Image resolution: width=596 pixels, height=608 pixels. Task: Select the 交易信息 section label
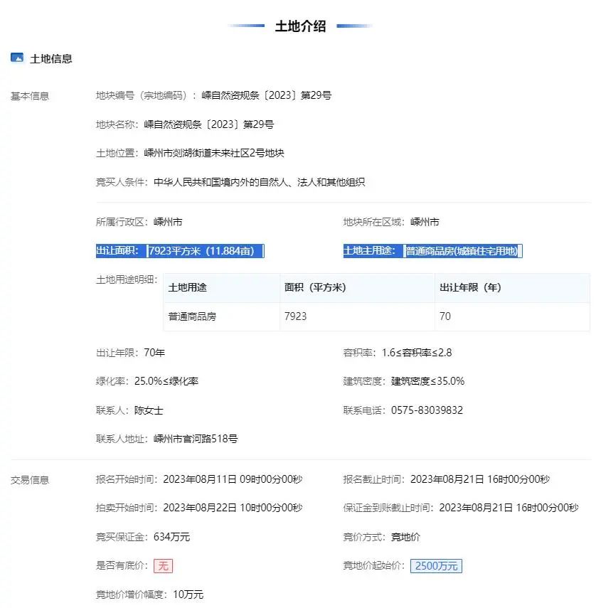click(29, 479)
